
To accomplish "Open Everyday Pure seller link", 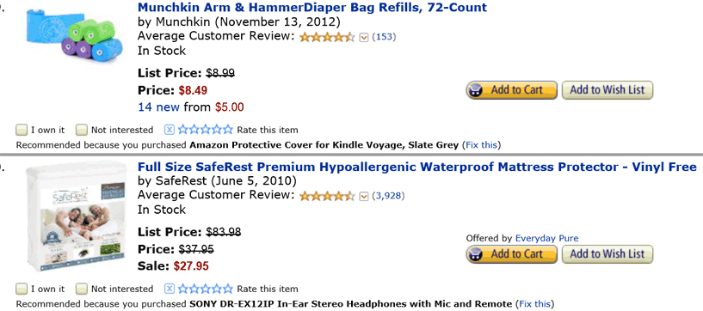I will point(546,238).
